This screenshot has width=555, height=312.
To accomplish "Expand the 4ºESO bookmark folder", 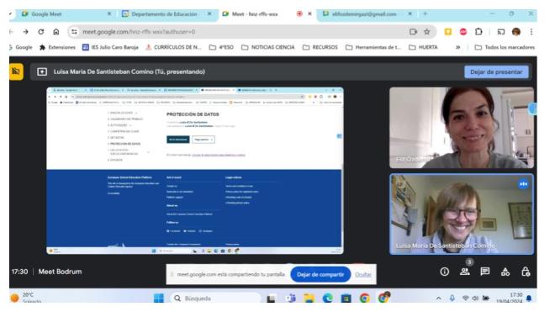I will pyautogui.click(x=221, y=47).
